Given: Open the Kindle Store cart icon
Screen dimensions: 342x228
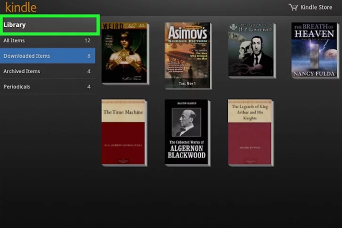Looking at the screenshot, I should tap(293, 7).
